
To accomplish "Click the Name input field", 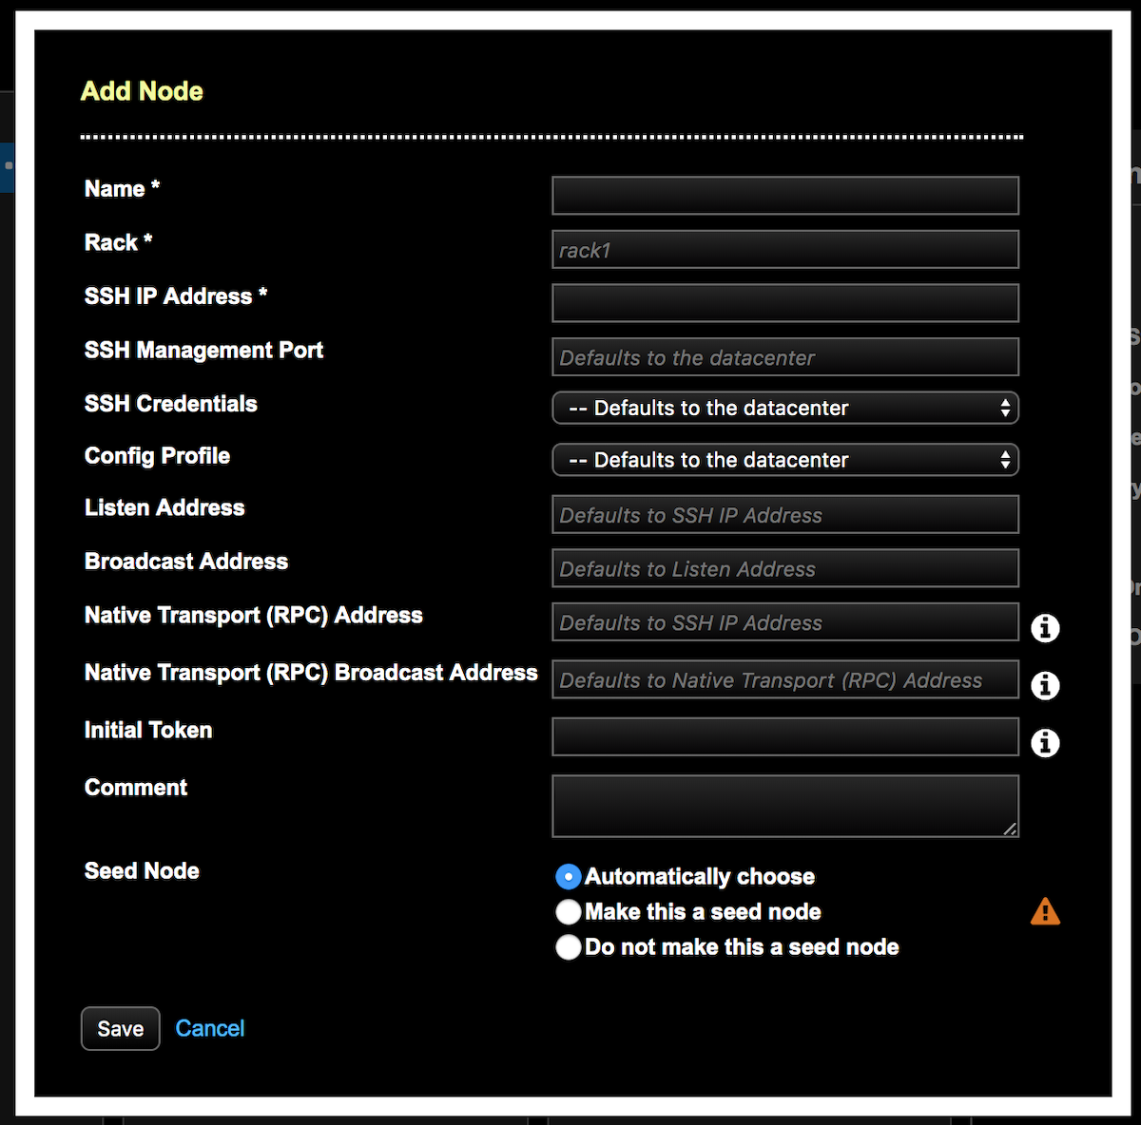I will tap(784, 195).
